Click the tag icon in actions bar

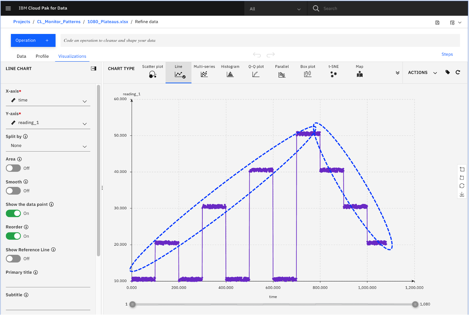pos(448,72)
